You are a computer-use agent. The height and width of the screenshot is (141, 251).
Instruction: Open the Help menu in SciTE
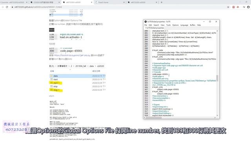click(199, 25)
